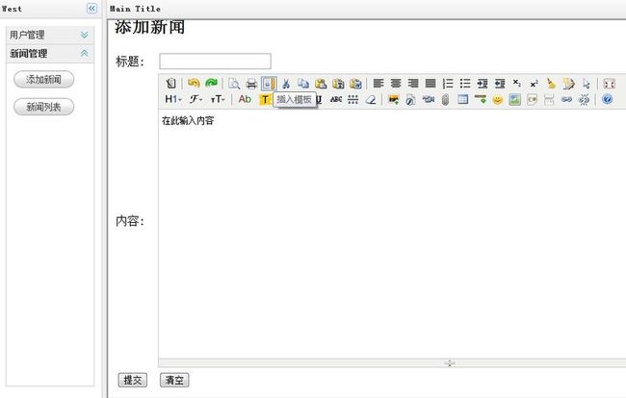Open the font size dropdown
Screen dimensions: 626x398
pyautogui.click(x=218, y=99)
